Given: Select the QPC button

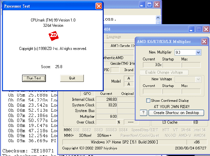Looking at the screenshot, I should pos(87,94).
